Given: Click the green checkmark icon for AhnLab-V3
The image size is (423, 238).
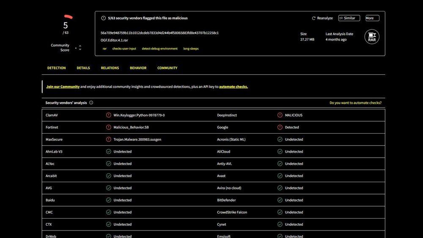Looking at the screenshot, I should [109, 151].
